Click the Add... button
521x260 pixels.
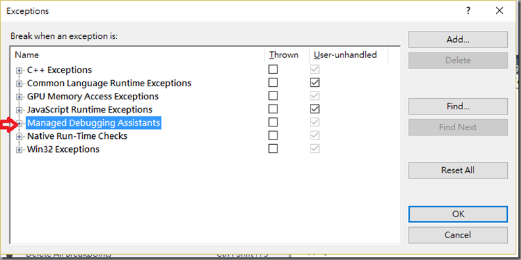(458, 39)
